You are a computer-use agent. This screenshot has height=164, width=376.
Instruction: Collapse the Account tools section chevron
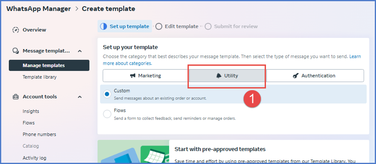(x=80, y=97)
